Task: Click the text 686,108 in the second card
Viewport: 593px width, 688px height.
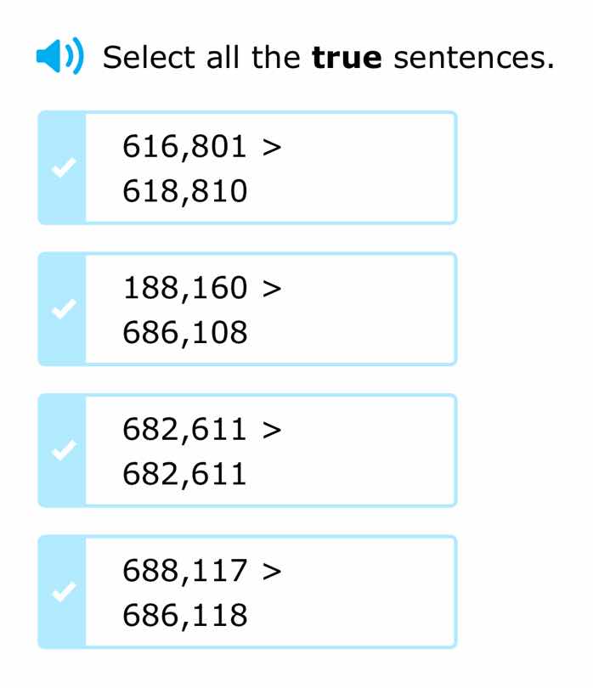Action: point(186,331)
